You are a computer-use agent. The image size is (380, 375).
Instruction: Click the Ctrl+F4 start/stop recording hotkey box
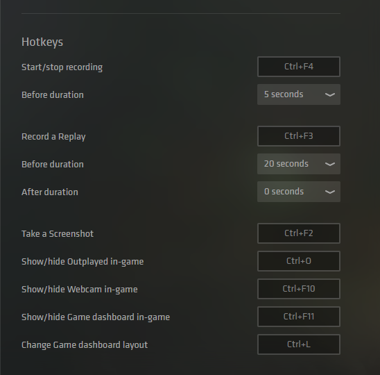[299, 67]
